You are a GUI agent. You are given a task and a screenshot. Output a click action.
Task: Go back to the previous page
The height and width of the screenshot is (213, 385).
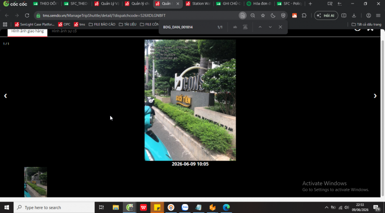coord(7,15)
